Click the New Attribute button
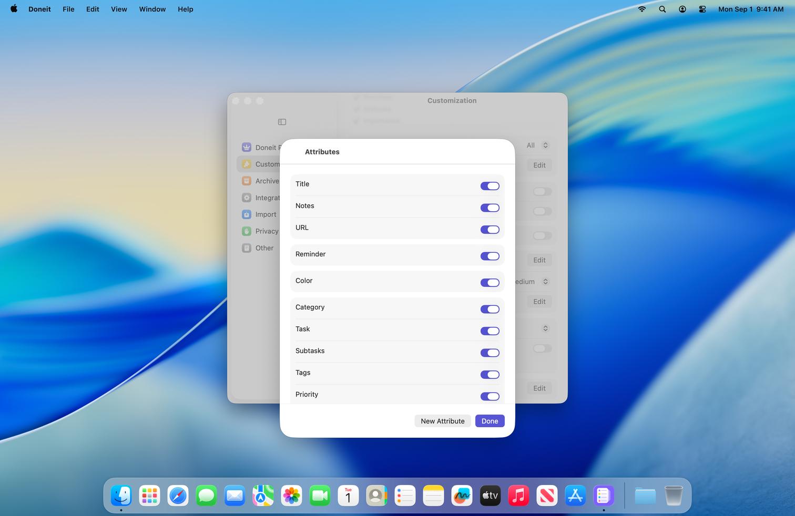Screen dimensions: 795x516 coord(442,421)
